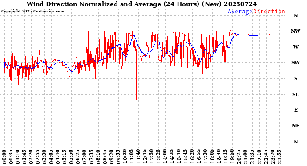The height and width of the screenshot is (166, 307).
Task: Click the 22:10 time axis label
Action: [259, 157]
